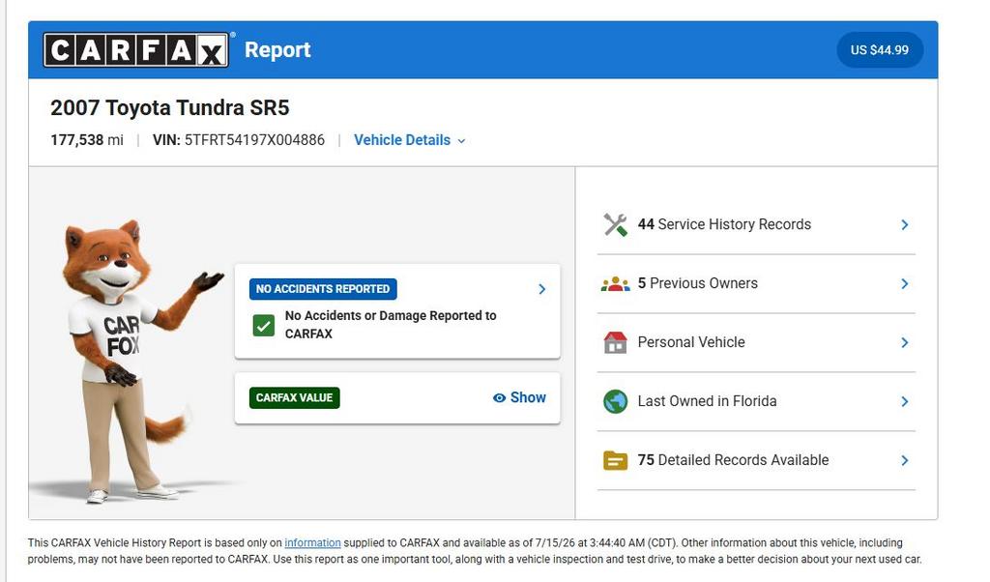Click the red house Personal Vehicle icon
Screen dimensions: 990x582
[615, 343]
